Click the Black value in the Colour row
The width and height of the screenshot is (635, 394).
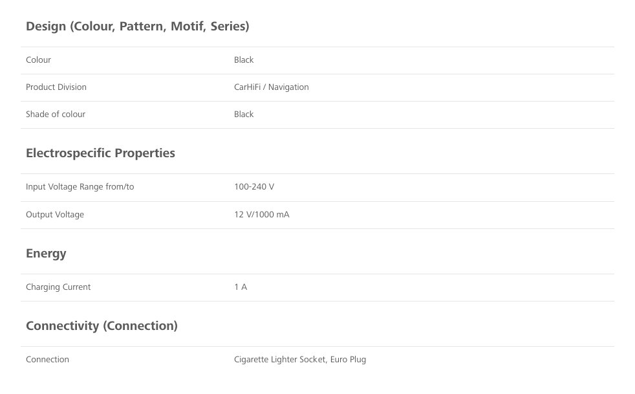(244, 60)
